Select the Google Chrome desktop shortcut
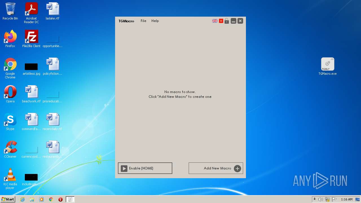This screenshot has width=361, height=203. pyautogui.click(x=10, y=68)
